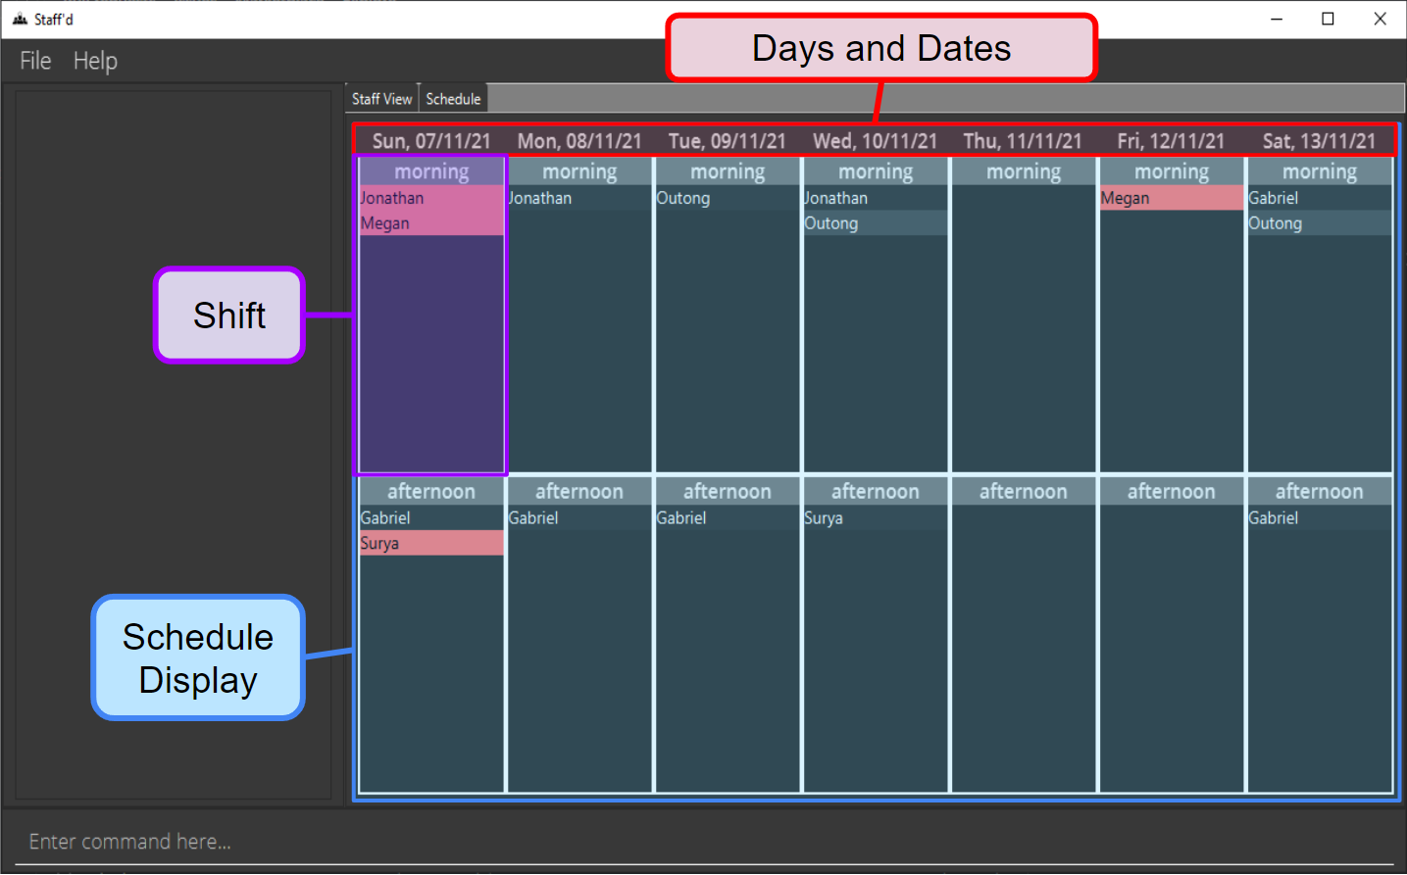Open the File menu
The image size is (1407, 875).
pos(35,61)
